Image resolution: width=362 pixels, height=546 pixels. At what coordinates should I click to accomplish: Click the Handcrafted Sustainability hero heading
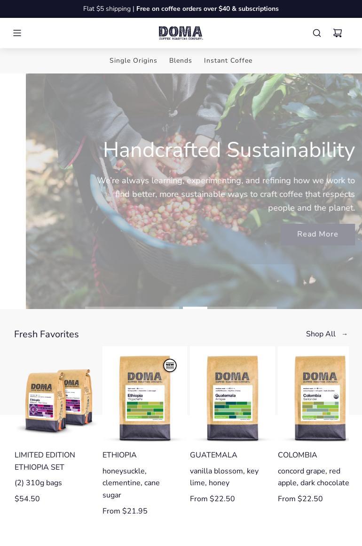point(229,150)
